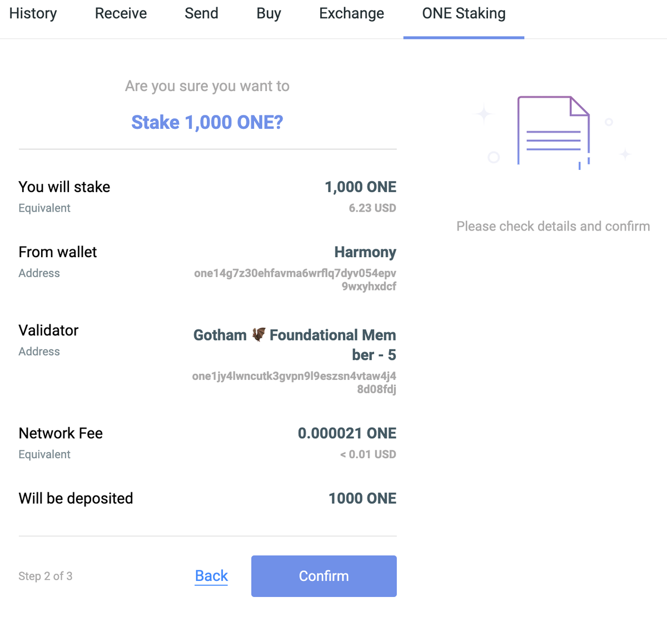Click the 'Step 2 of 3' indicator

click(x=46, y=576)
